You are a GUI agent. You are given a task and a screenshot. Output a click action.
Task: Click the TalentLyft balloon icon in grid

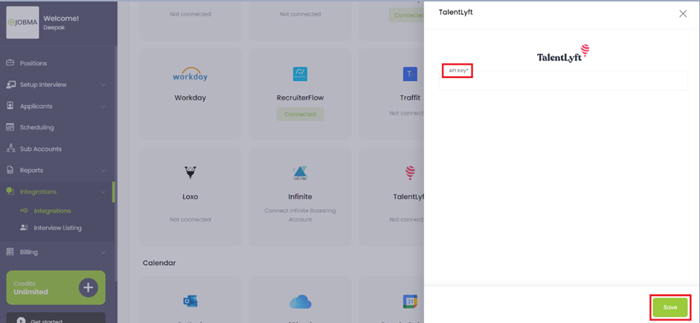point(411,173)
